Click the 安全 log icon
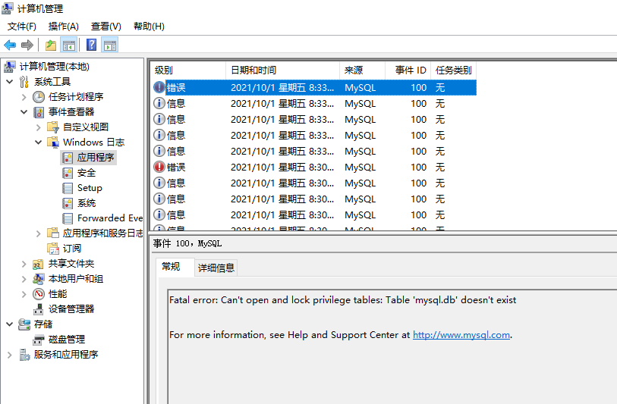 pyautogui.click(x=68, y=173)
